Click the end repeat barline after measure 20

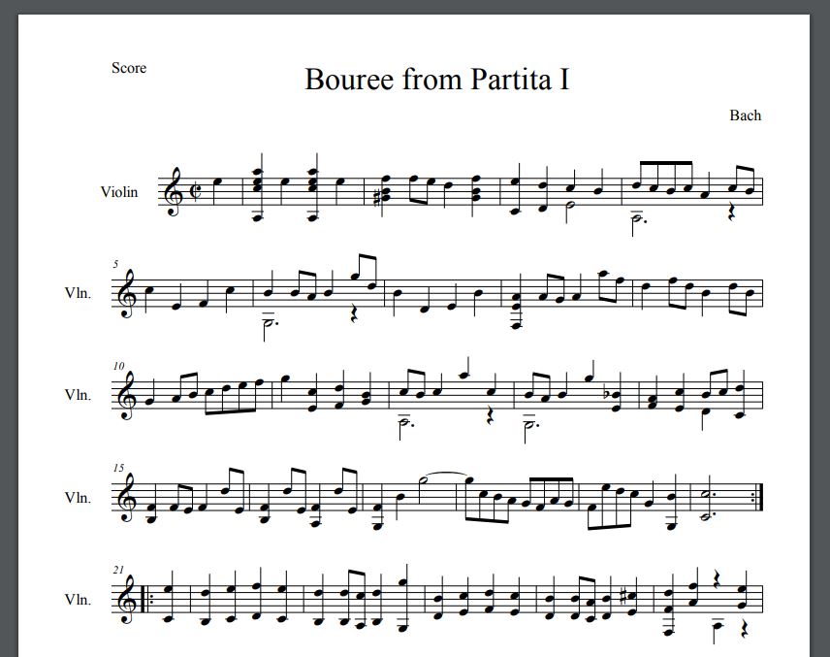point(758,498)
